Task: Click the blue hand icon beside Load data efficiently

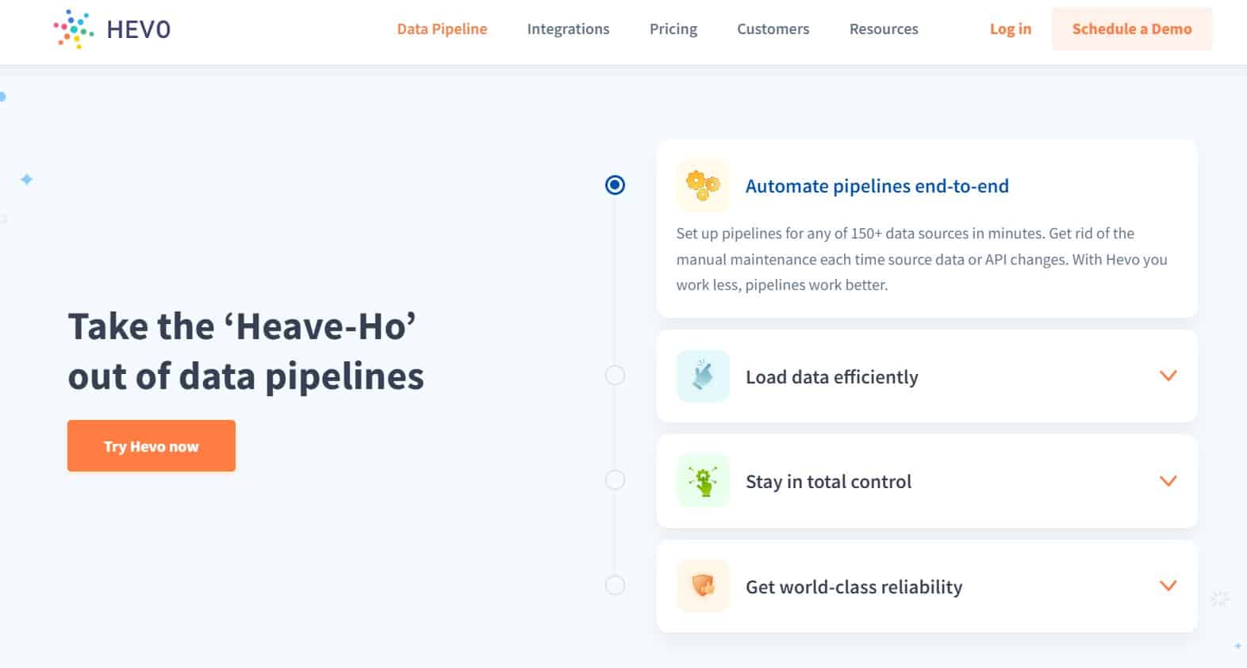Action: 703,376
